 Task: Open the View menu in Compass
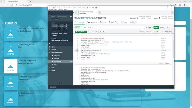[x=55, y=10]
